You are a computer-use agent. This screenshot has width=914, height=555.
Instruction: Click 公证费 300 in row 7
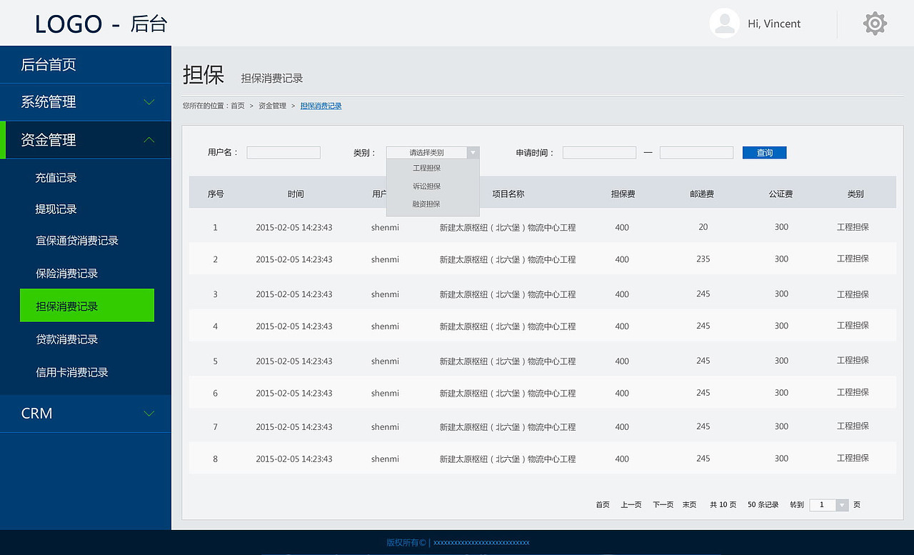[x=781, y=426]
